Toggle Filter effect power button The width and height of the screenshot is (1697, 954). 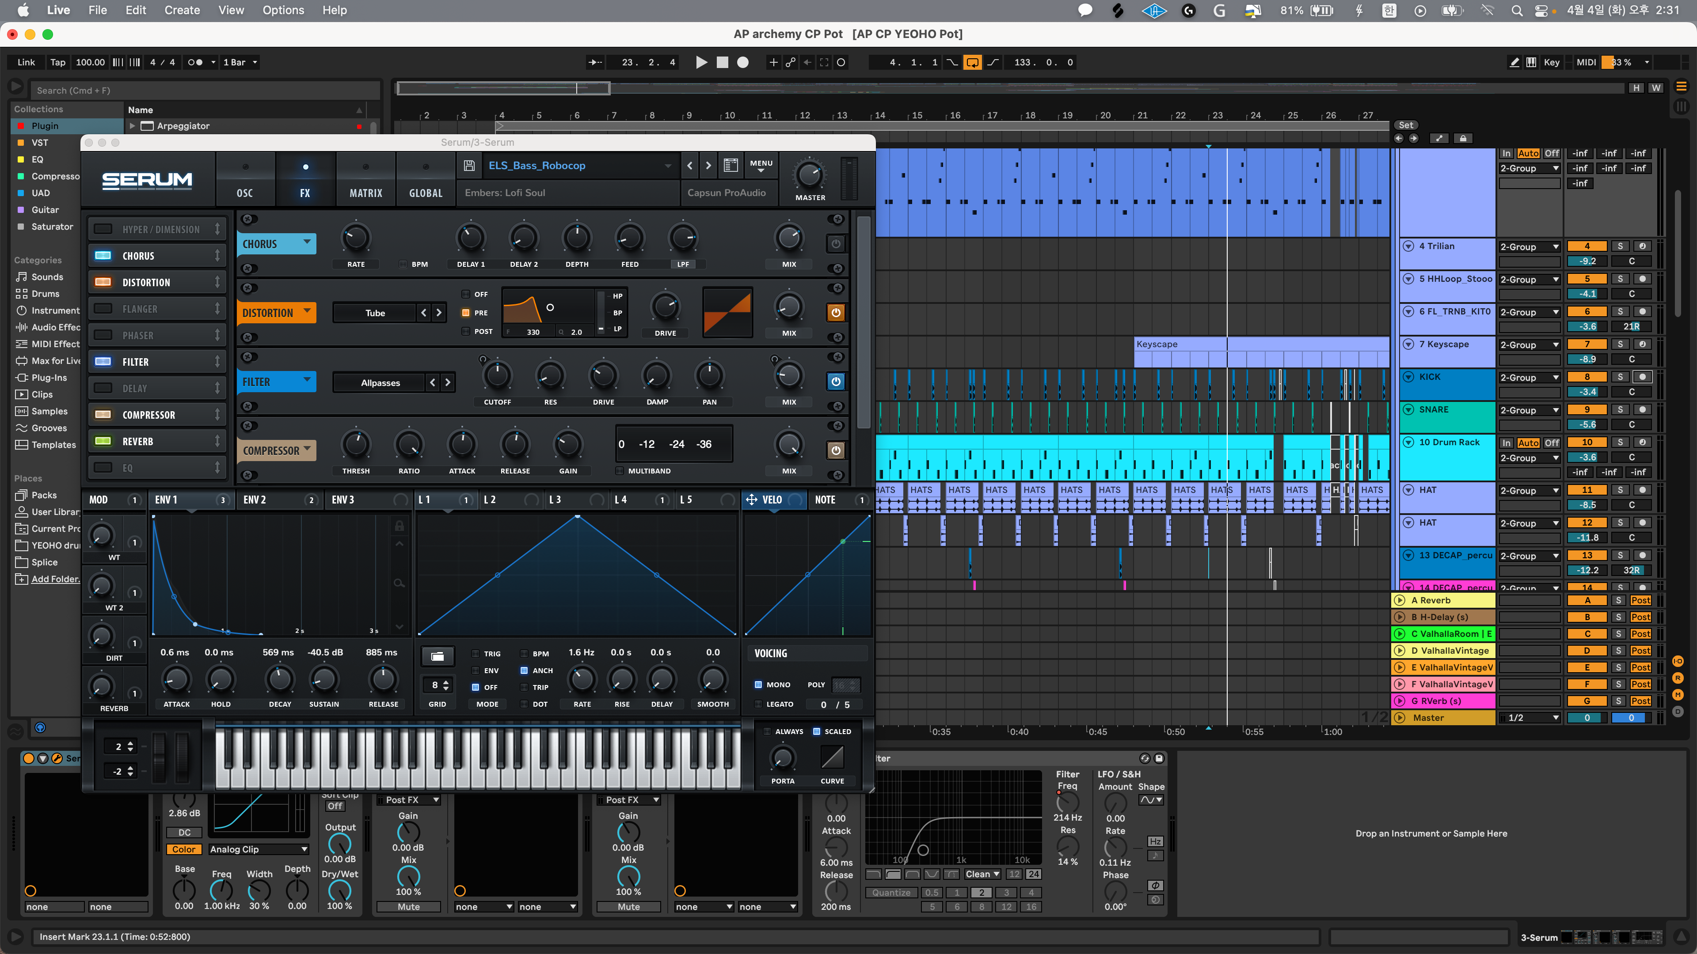pyautogui.click(x=836, y=382)
